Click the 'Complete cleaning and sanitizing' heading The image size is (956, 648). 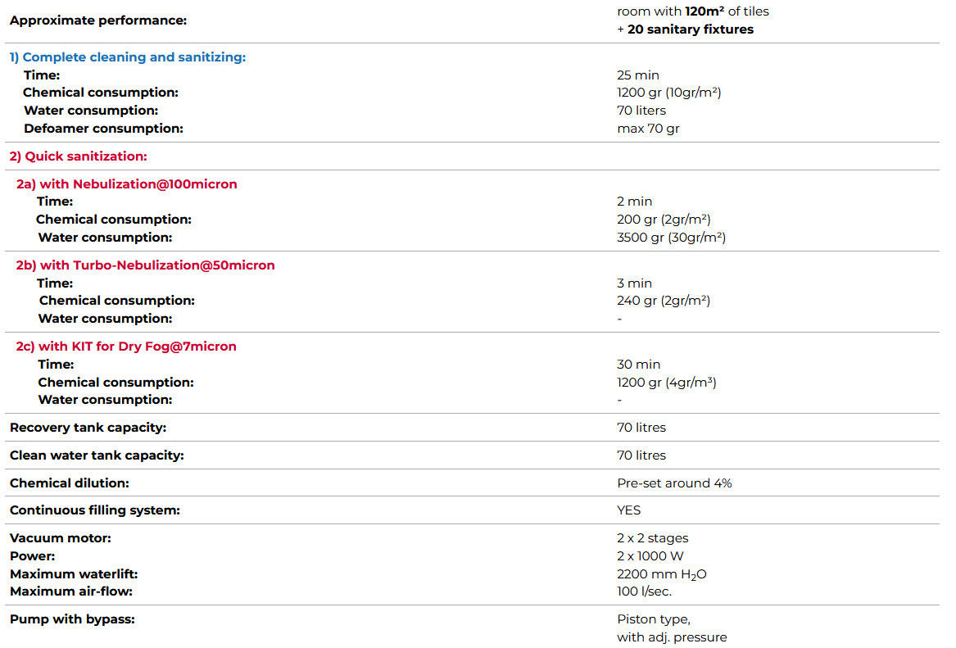pos(128,57)
